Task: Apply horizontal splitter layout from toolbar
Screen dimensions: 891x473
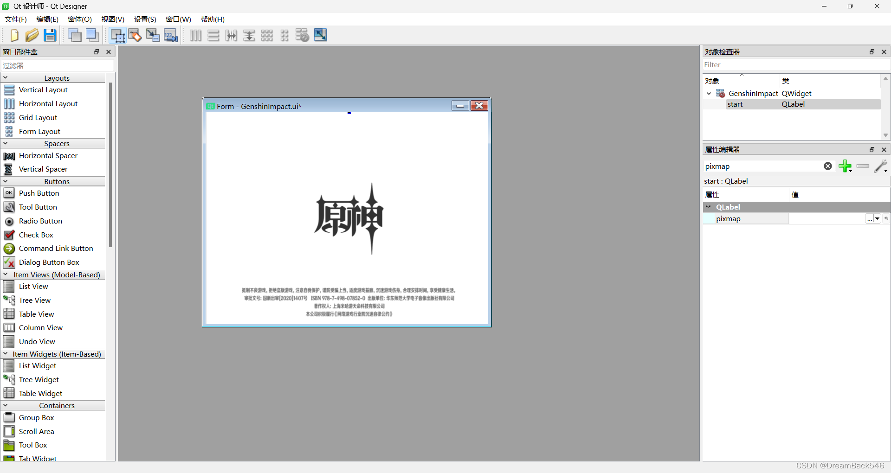Action: (231, 35)
